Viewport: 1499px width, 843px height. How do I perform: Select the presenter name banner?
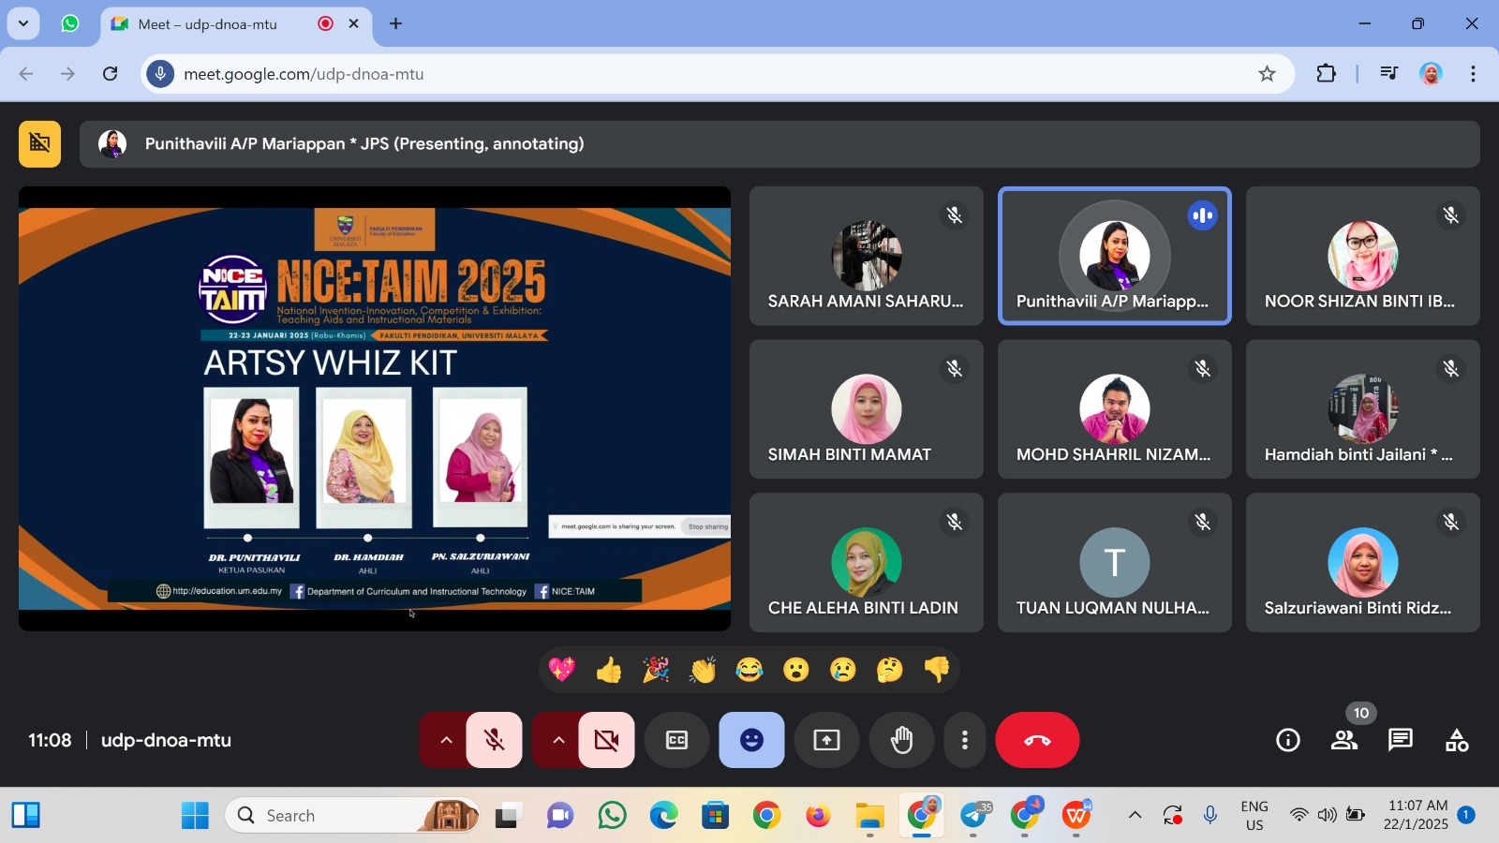click(779, 143)
